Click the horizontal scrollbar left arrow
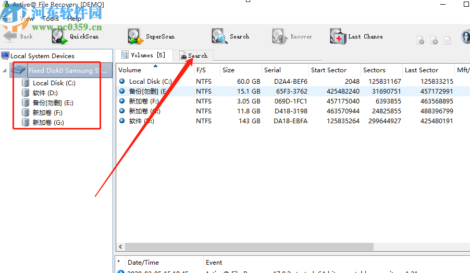The height and width of the screenshot is (273, 470). [121, 247]
